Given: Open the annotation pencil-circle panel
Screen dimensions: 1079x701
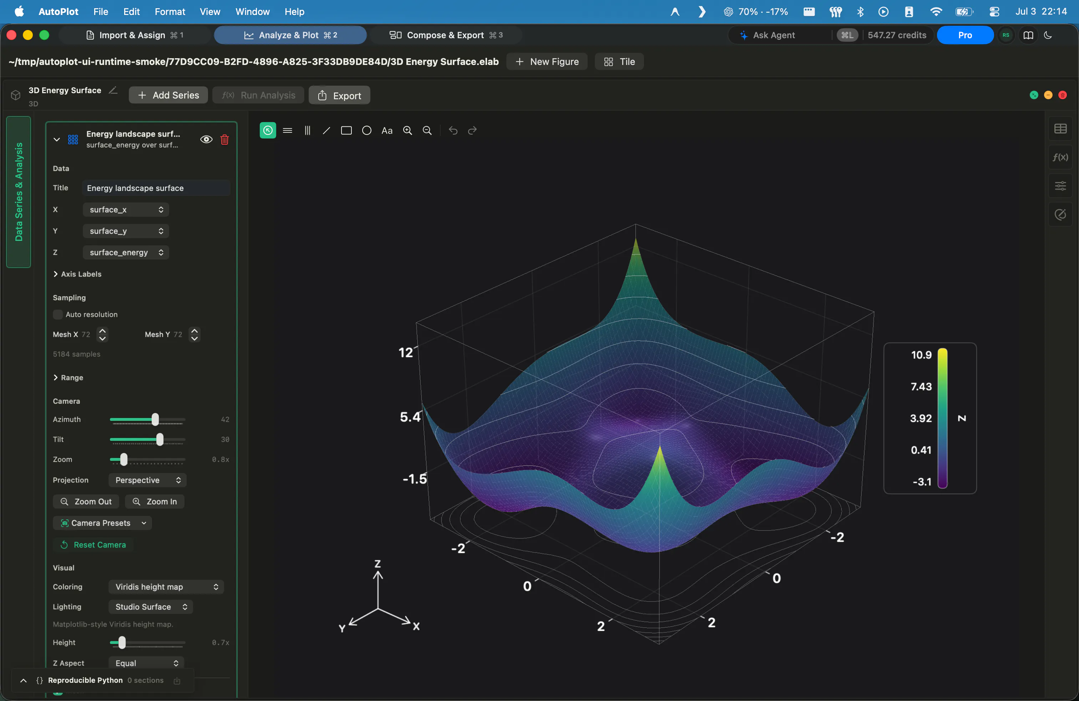Looking at the screenshot, I should point(1060,215).
